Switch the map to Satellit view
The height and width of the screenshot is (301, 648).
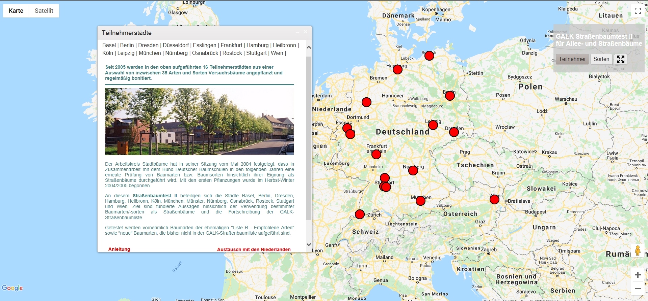[x=44, y=11]
